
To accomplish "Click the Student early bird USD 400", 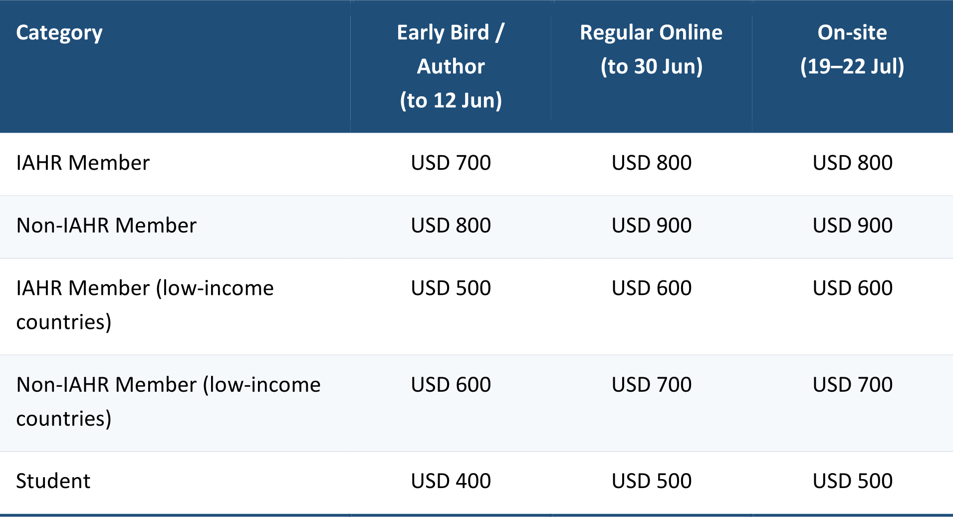I will pyautogui.click(x=451, y=481).
